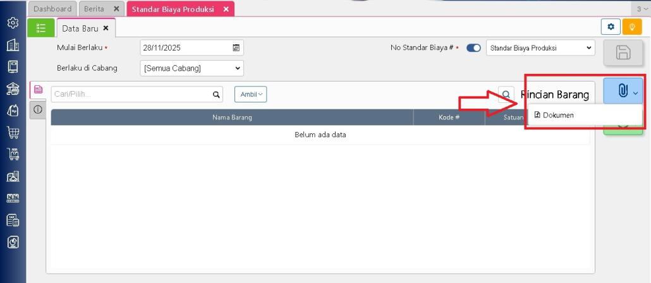Click the grey save disk button
Viewport: 651px width, 283px height.
623,53
